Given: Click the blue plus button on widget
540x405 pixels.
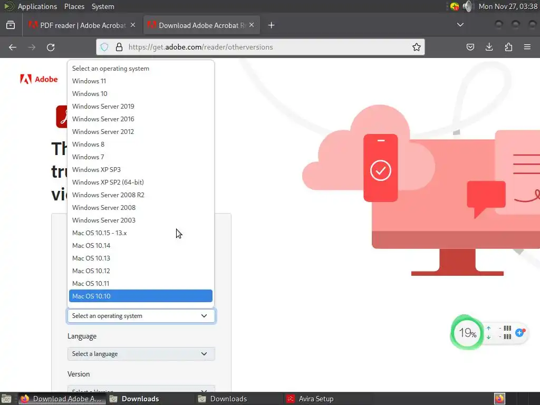Looking at the screenshot, I should 520,333.
